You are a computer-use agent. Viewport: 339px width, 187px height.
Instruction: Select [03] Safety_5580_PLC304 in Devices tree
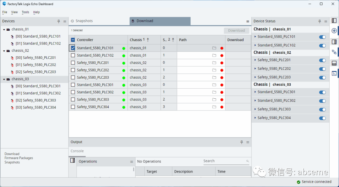coord(36,108)
